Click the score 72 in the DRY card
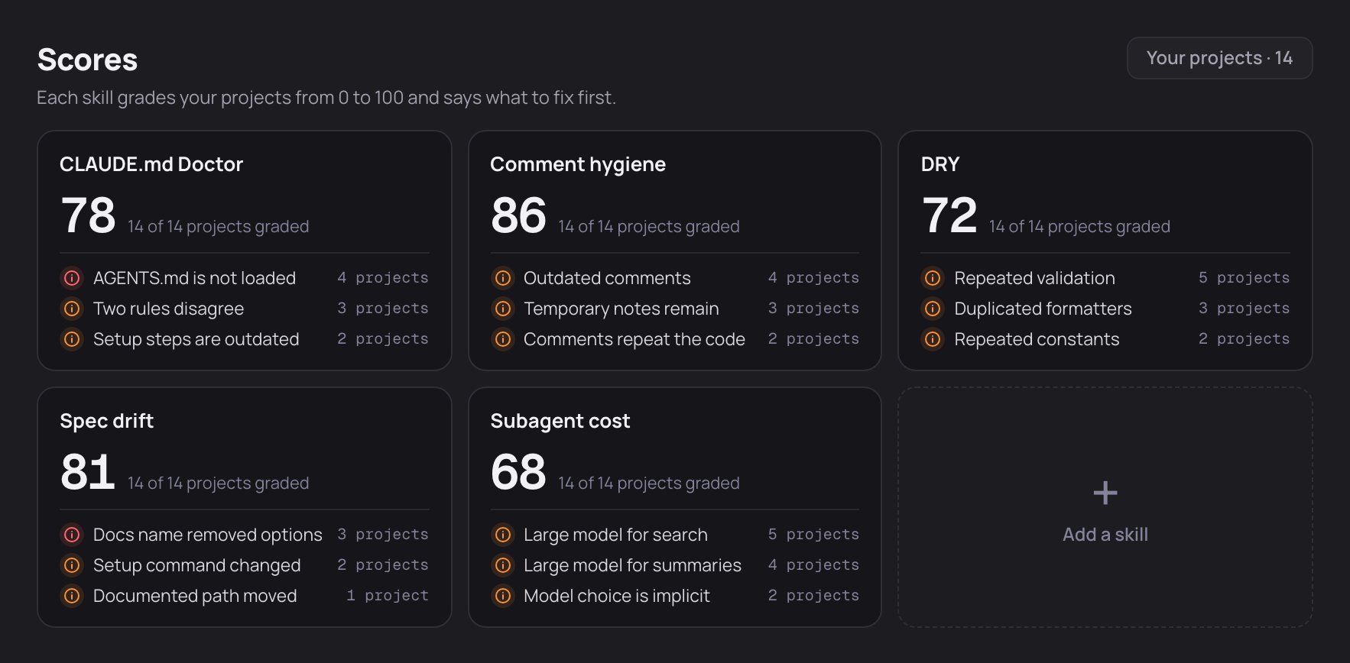The height and width of the screenshot is (663, 1350). 949,215
